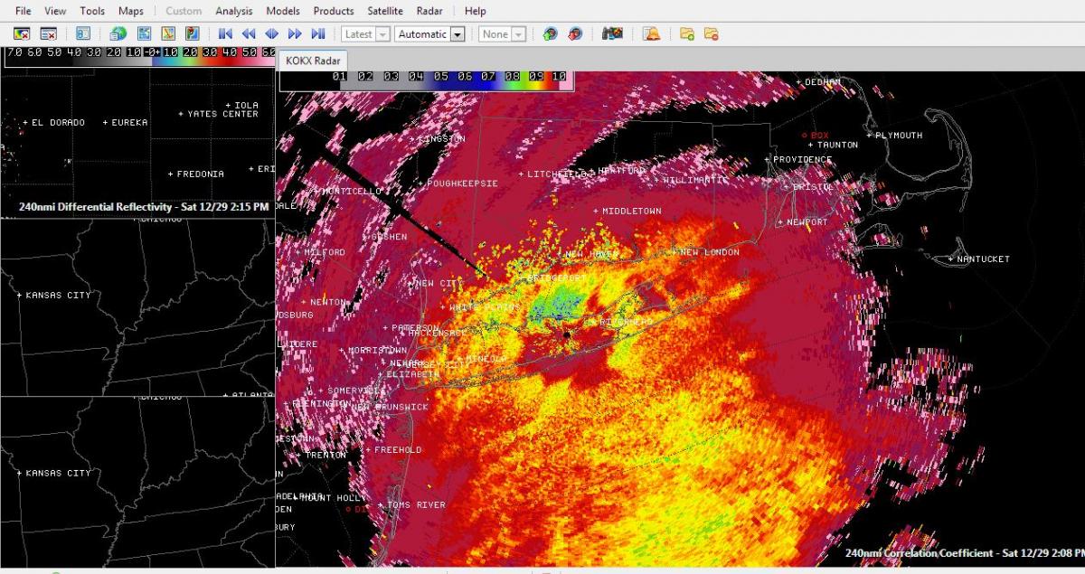Open the Products menu
1085x574 pixels.
(334, 11)
